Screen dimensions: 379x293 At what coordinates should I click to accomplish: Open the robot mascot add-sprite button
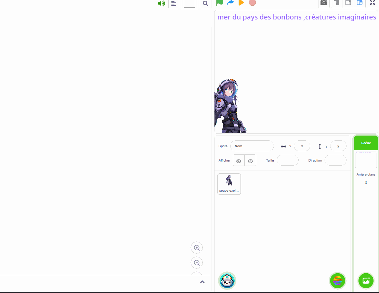click(227, 281)
